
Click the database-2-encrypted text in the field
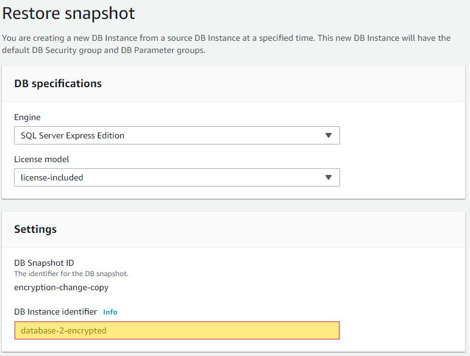coord(63,330)
